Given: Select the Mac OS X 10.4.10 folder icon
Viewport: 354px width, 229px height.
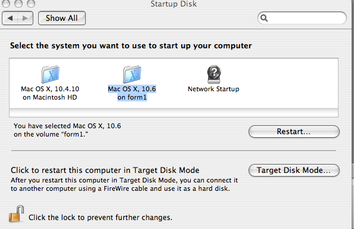Looking at the screenshot, I should pyautogui.click(x=50, y=75).
